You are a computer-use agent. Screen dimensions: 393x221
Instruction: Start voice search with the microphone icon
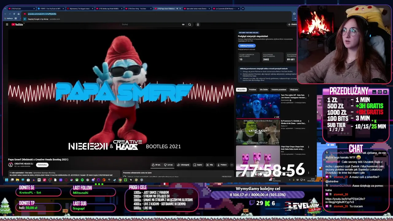(198, 25)
